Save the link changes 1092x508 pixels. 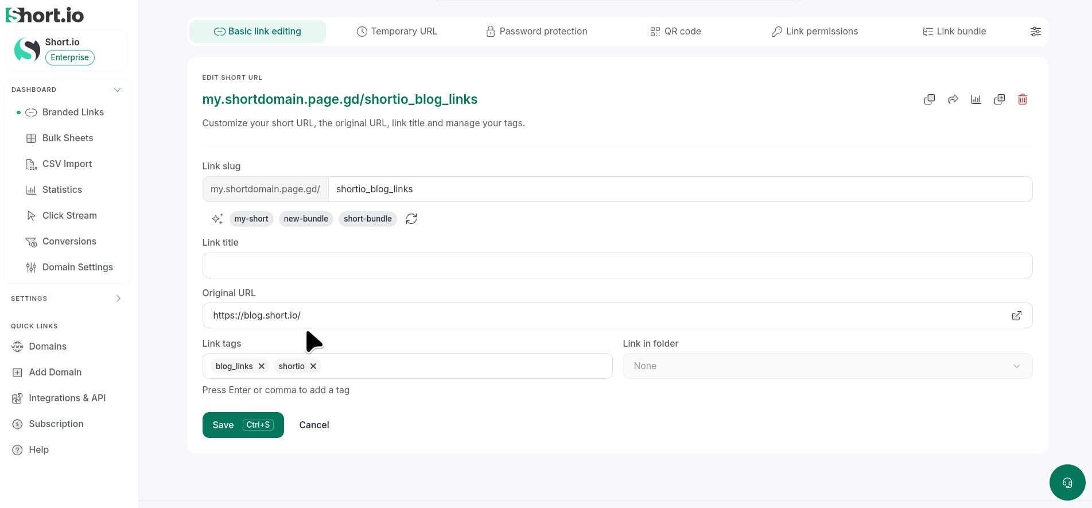click(x=243, y=425)
